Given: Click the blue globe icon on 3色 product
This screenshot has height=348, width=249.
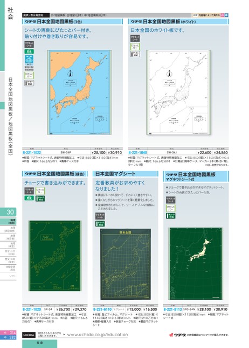Looking at the screenshot, I should pos(29,59).
